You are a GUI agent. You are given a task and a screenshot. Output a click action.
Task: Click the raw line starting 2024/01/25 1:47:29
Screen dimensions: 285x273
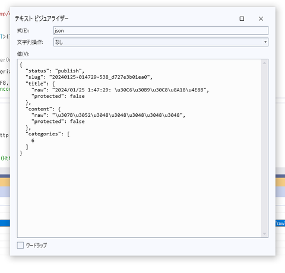[x=120, y=90]
